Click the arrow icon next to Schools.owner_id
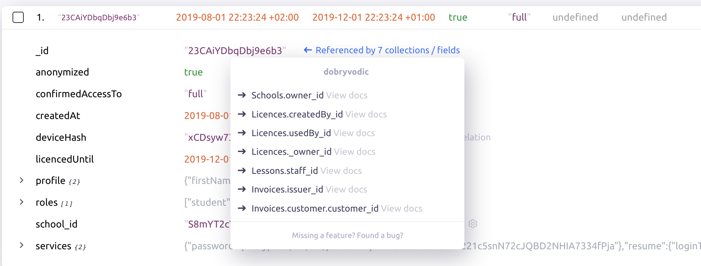701x266 pixels. [x=242, y=95]
